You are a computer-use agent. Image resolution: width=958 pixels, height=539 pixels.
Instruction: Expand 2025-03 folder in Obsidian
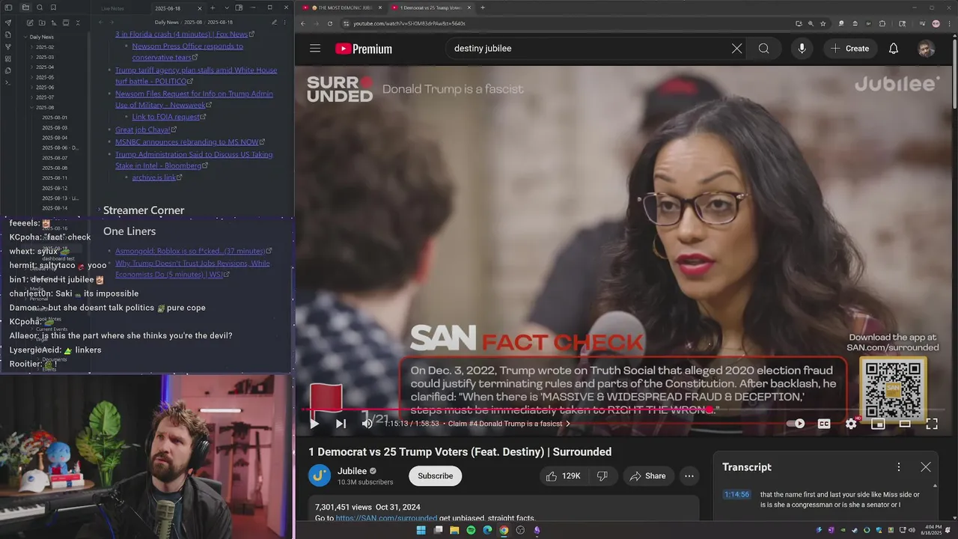32,57
